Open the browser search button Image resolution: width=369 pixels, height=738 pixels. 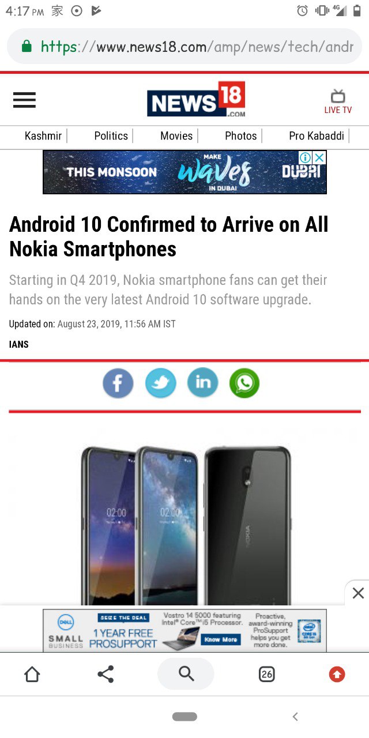point(186,673)
